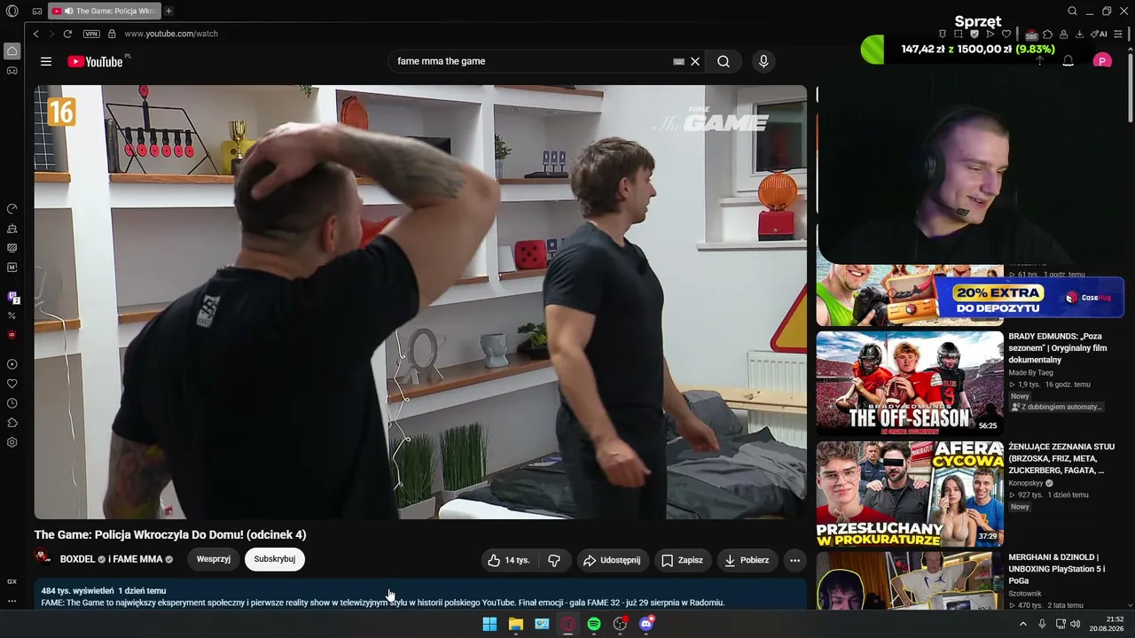Go to the YouTube home logo
The width and height of the screenshot is (1135, 638).
coord(96,61)
